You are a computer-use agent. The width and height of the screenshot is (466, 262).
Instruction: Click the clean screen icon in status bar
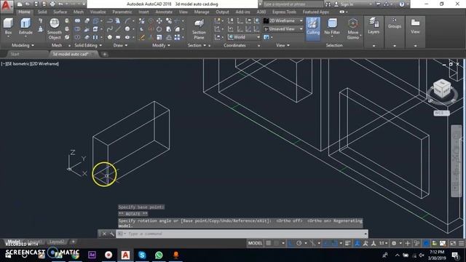(x=453, y=243)
